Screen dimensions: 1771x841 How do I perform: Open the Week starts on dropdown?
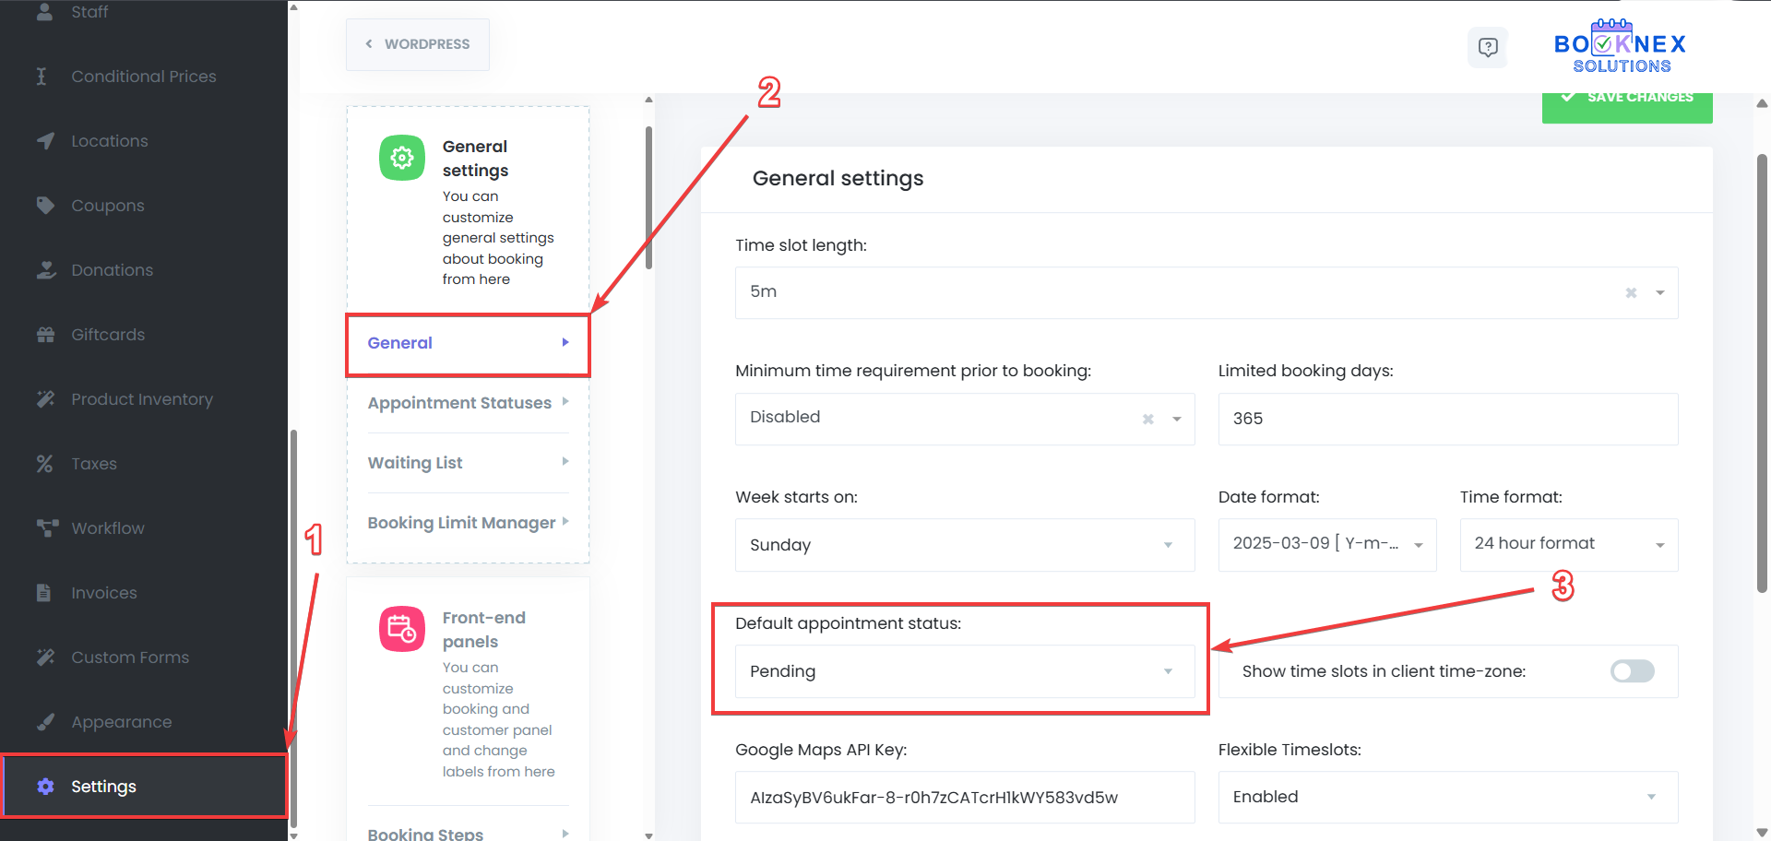point(964,545)
